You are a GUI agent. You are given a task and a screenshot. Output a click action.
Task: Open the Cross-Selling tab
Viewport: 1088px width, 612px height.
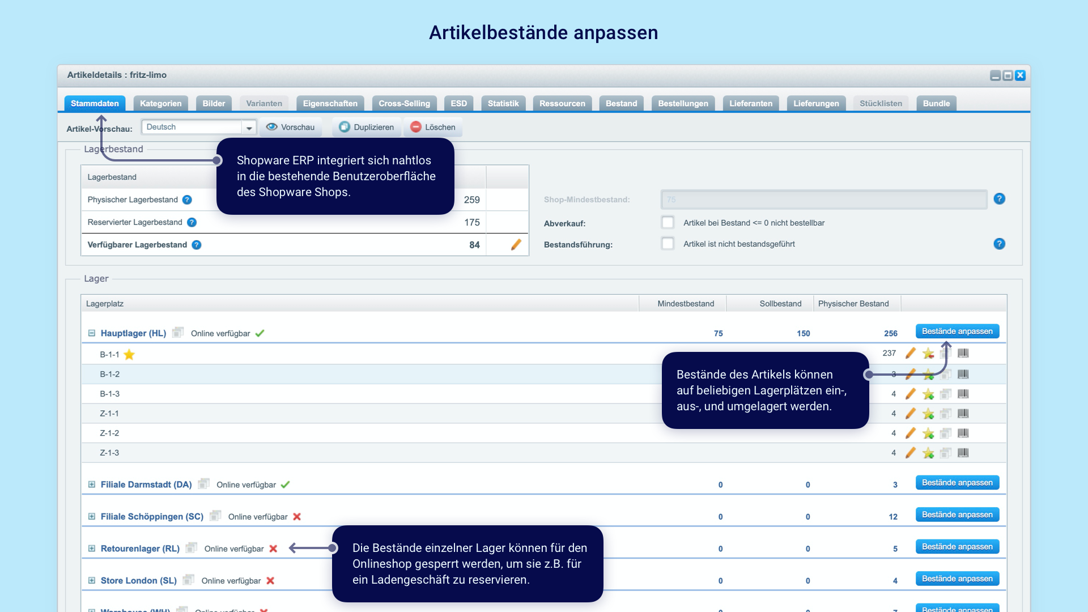coord(404,103)
